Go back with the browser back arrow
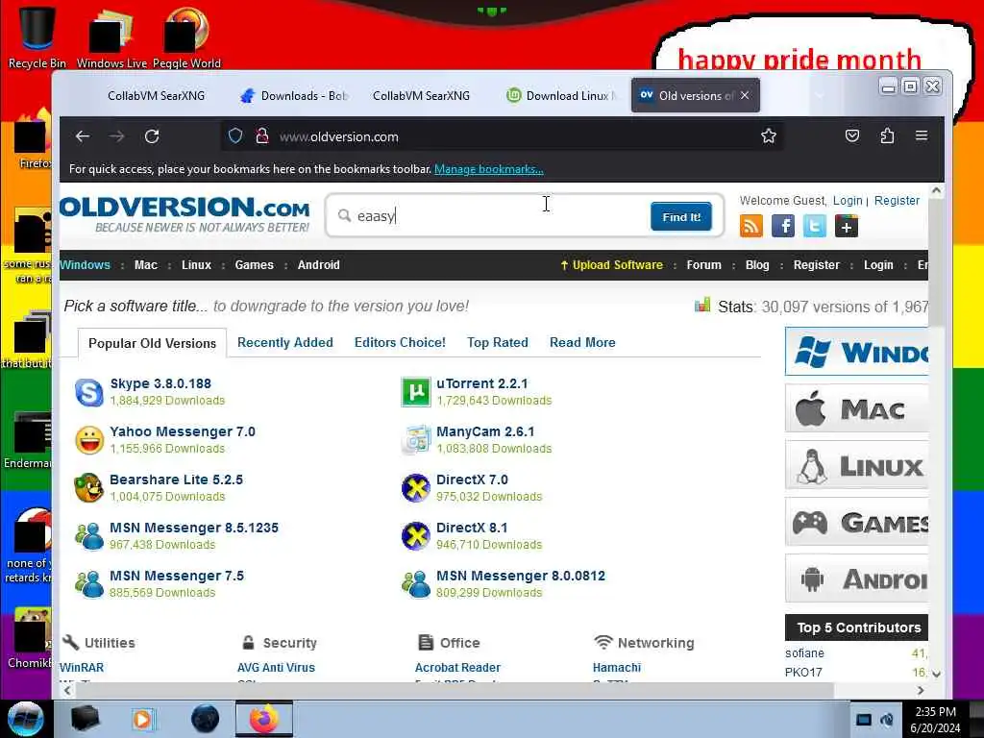984x738 pixels. (83, 136)
